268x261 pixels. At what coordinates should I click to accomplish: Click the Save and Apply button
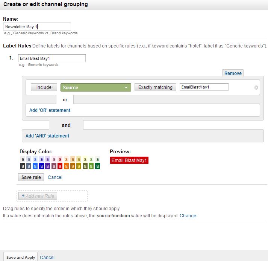[21, 257]
